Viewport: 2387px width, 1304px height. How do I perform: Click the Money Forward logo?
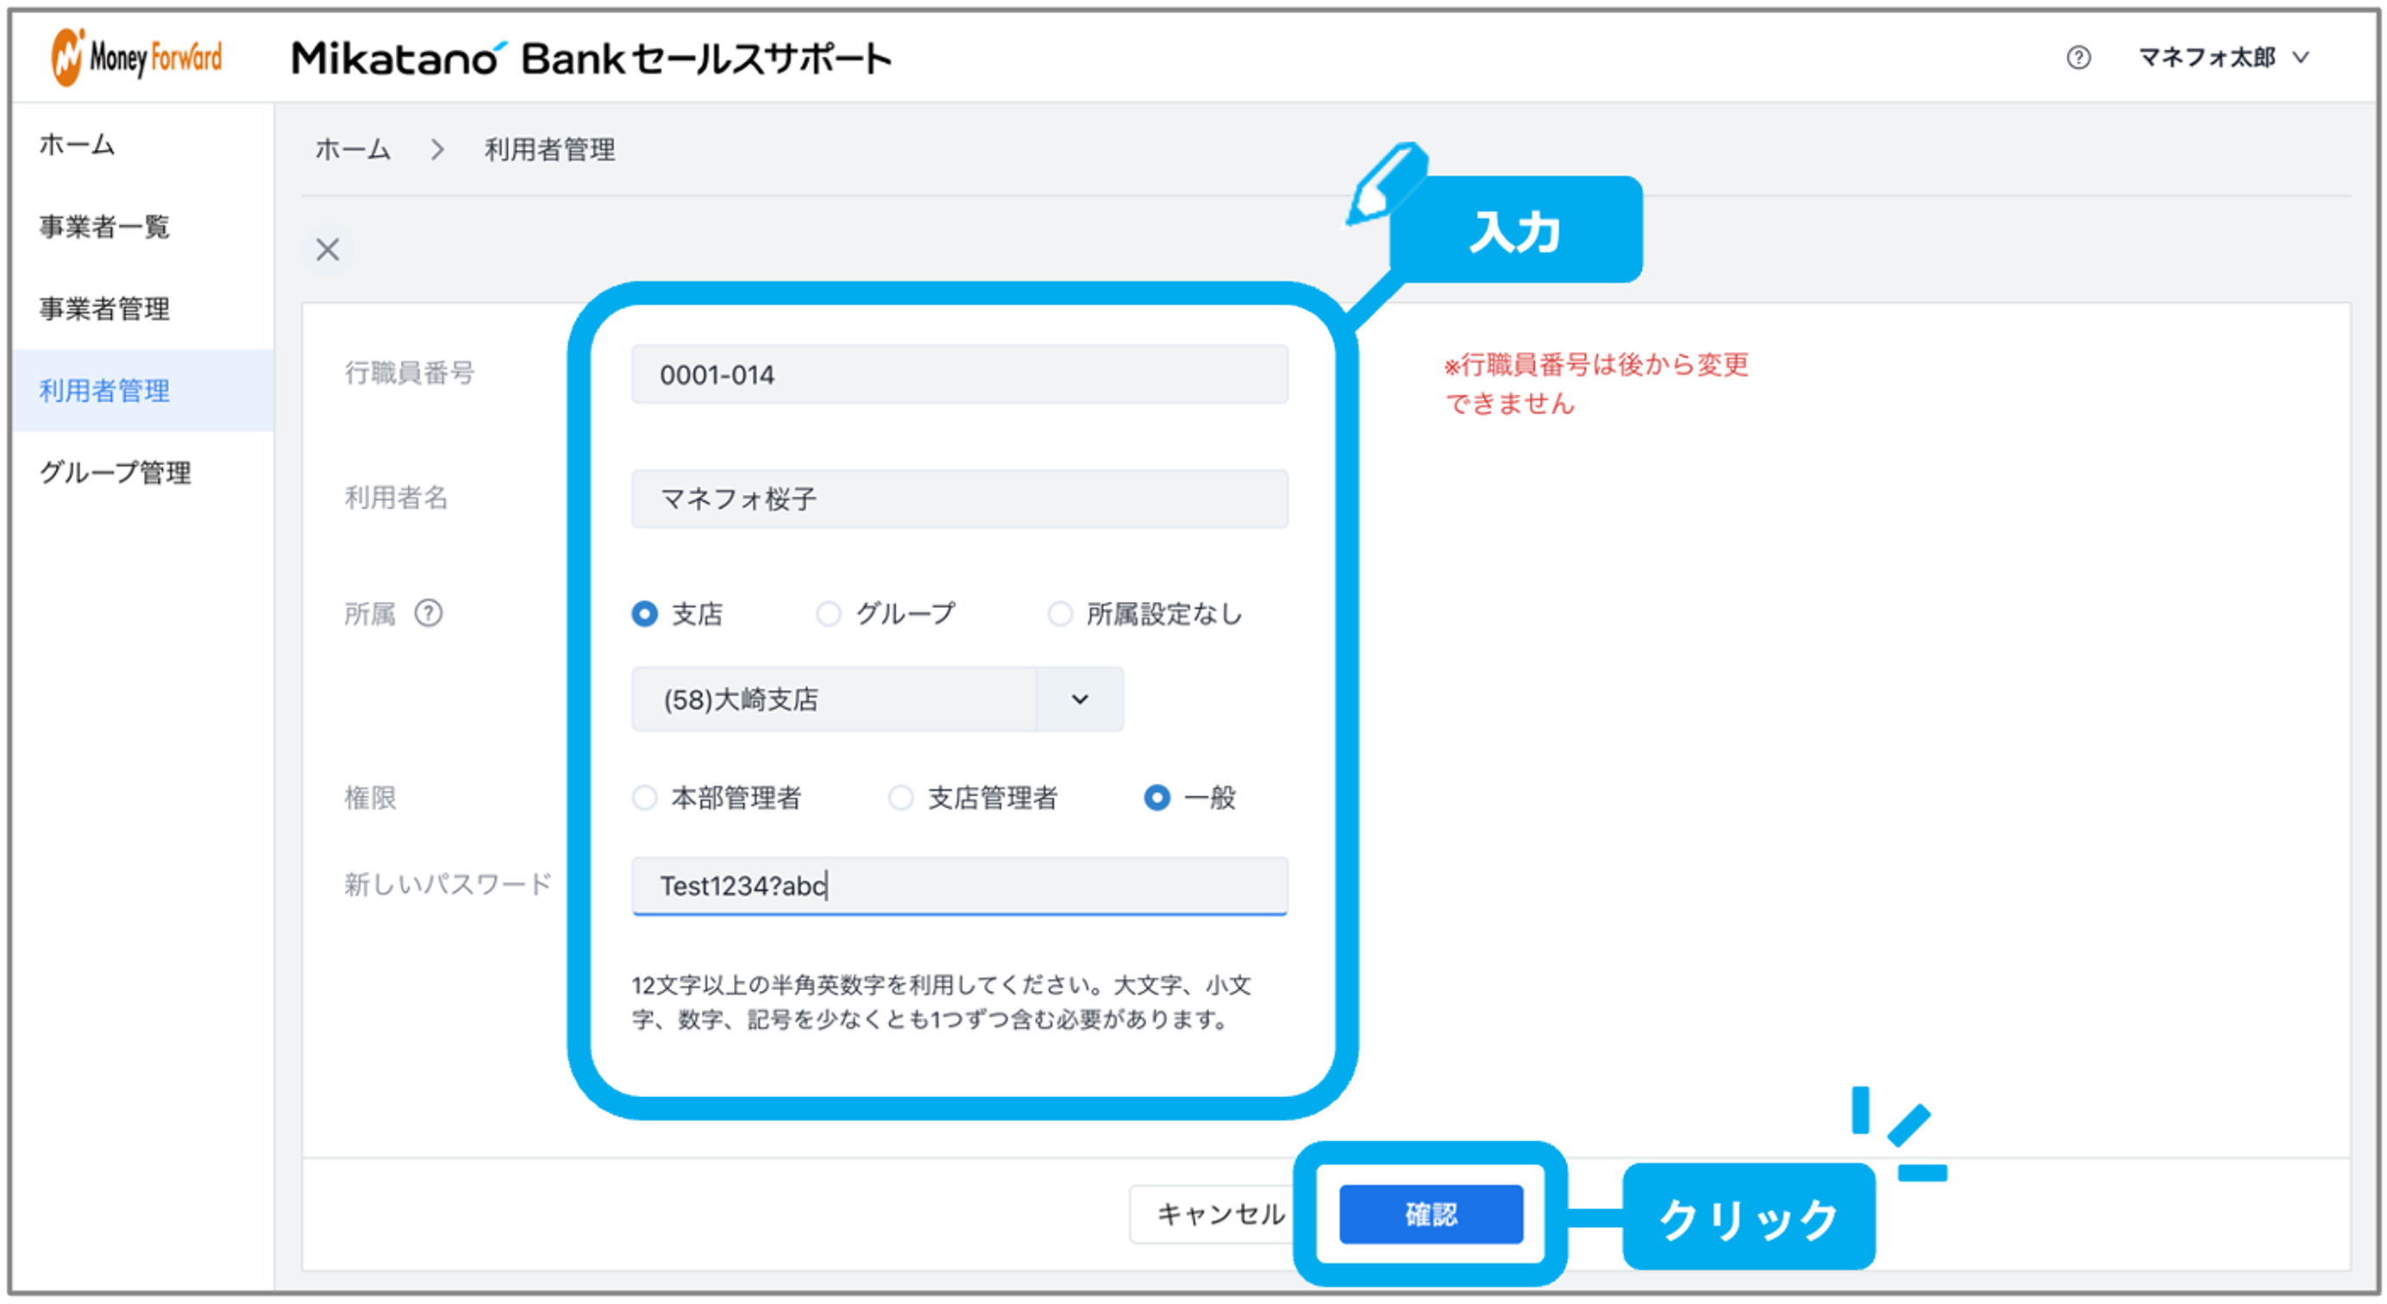click(x=137, y=58)
